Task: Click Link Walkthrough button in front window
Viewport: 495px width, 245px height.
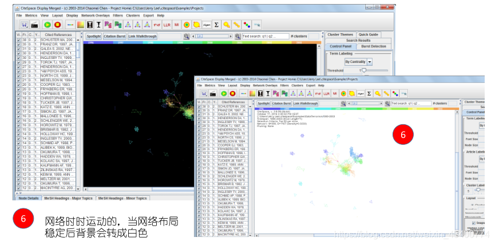Action: (x=305, y=103)
